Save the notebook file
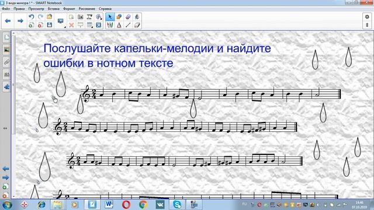 (49, 25)
